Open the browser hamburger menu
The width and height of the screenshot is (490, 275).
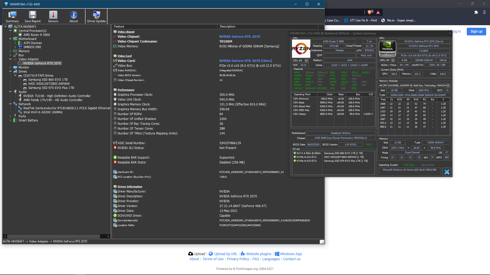coord(484,12)
